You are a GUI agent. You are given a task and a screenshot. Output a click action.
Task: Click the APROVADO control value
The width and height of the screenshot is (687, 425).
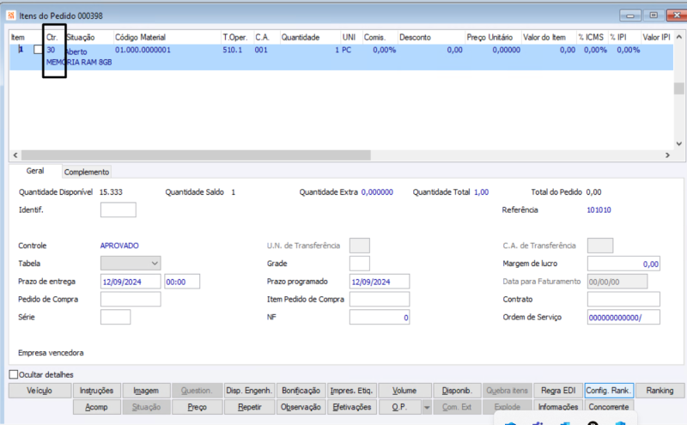(119, 246)
